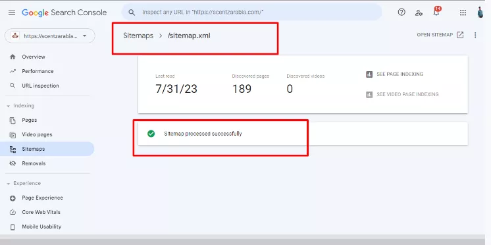The height and width of the screenshot is (245, 491).
Task: Click the Removals crossed-eye icon
Action: click(13, 163)
